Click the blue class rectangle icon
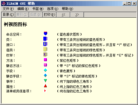 pyautogui.click(x=46, y=39)
